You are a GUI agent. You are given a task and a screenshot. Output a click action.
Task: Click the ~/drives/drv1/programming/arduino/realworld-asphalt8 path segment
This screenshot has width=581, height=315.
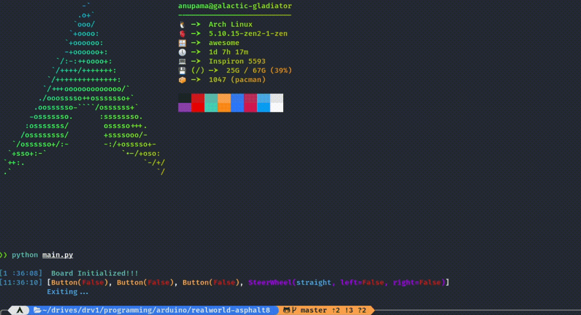(156, 310)
